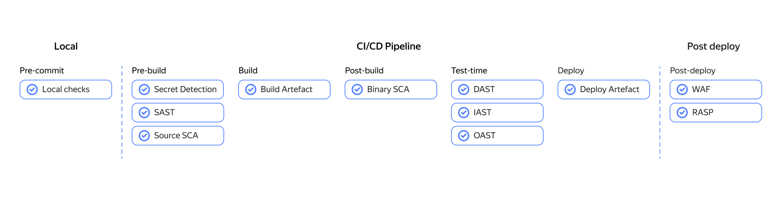The height and width of the screenshot is (202, 781).
Task: Click the Local section heading
Action: tap(66, 46)
